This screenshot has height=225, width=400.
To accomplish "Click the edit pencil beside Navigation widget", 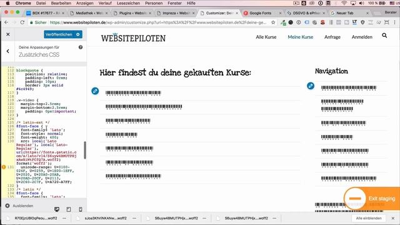I will click(x=311, y=86).
